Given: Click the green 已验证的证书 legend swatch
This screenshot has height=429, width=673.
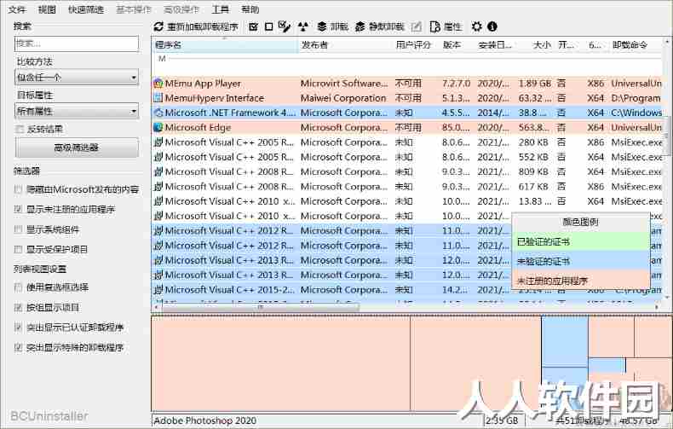Looking at the screenshot, I should (581, 242).
